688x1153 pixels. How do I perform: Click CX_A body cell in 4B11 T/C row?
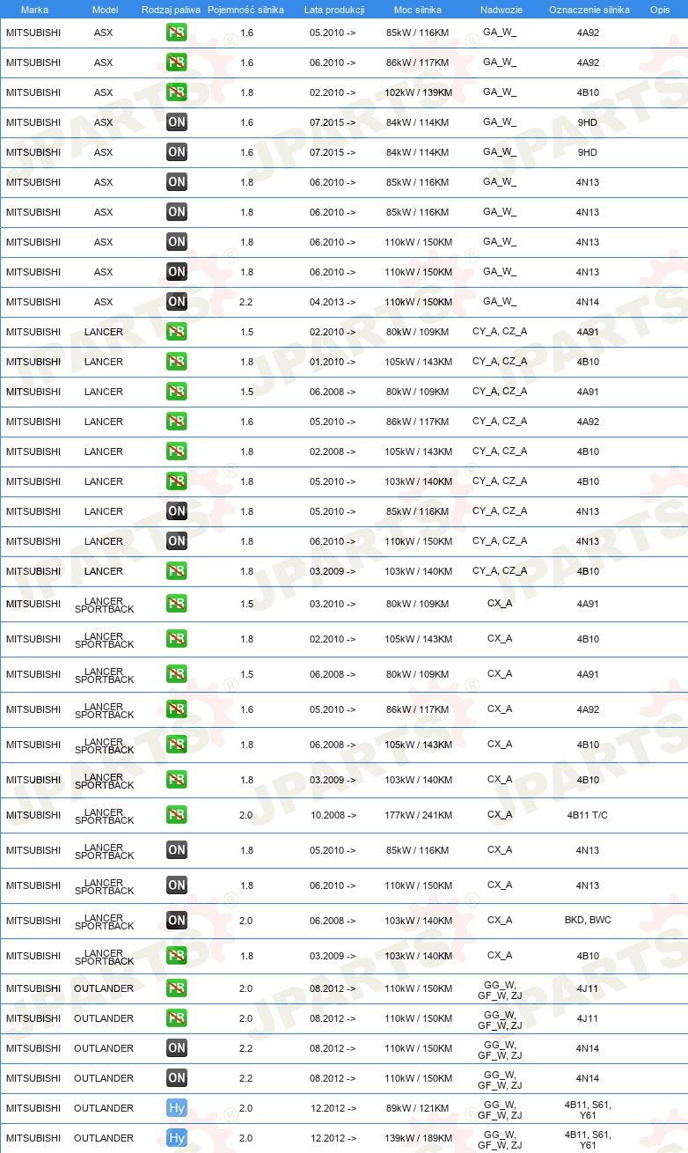[500, 814]
